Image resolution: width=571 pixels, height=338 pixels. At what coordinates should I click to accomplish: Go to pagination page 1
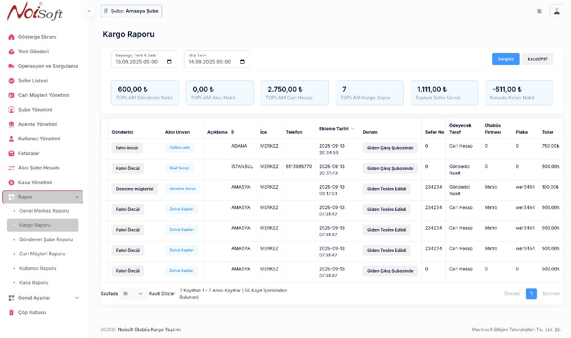coord(531,294)
